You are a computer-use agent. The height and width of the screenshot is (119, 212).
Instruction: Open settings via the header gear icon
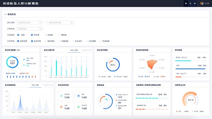pyautogui.click(x=190, y=3)
